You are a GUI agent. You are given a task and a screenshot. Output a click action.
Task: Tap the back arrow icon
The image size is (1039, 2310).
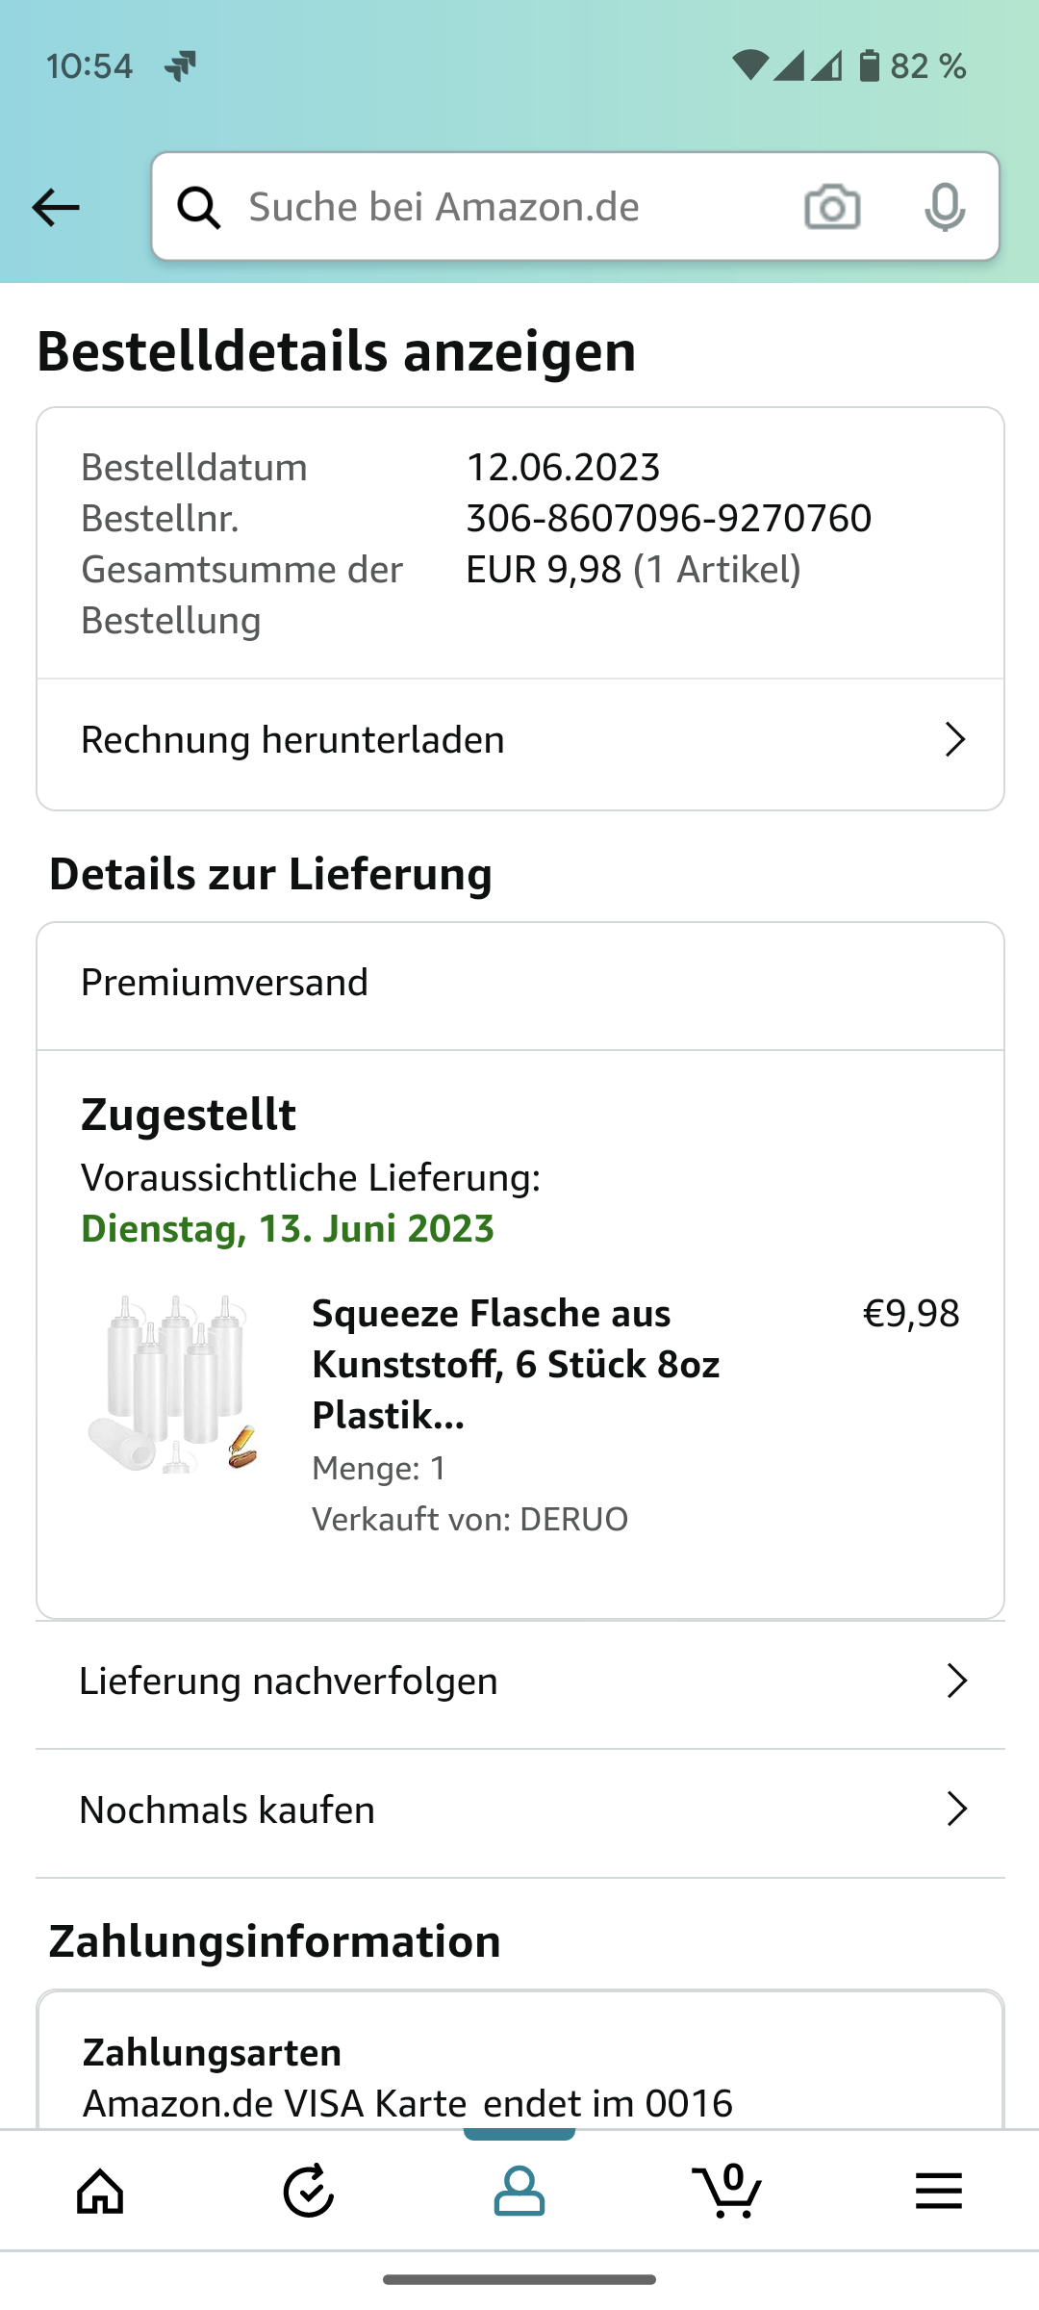point(56,207)
